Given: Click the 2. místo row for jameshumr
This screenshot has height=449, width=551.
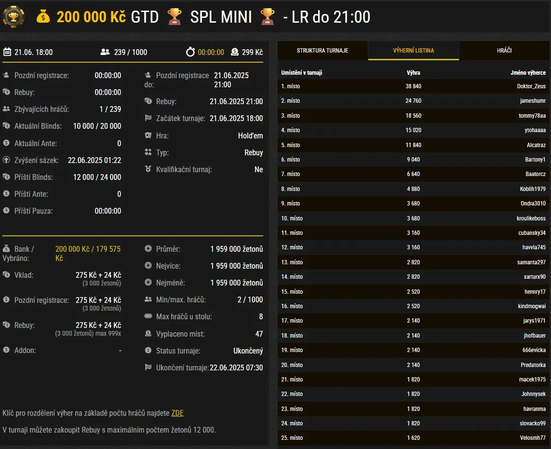Looking at the screenshot, I should click(413, 101).
